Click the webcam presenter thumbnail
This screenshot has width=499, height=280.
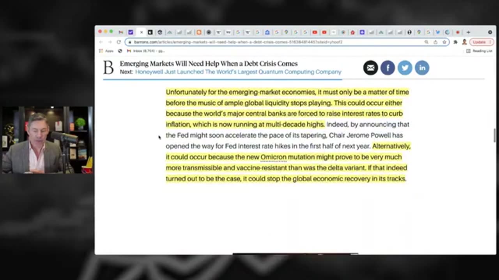pos(47,140)
